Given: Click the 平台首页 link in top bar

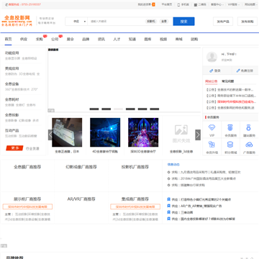Looking at the screenshot, I should click(x=167, y=4).
